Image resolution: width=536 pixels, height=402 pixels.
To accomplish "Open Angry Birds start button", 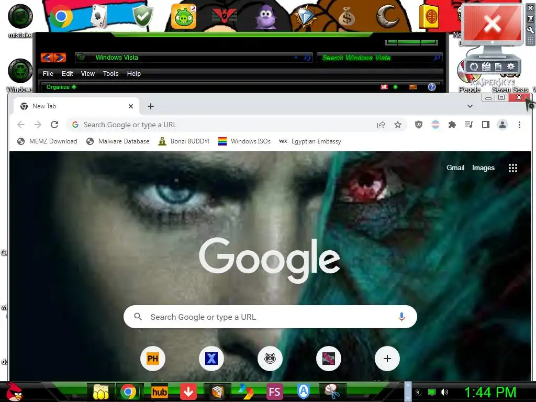I will click(13, 392).
